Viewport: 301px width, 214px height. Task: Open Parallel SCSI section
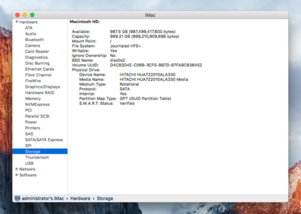37,116
